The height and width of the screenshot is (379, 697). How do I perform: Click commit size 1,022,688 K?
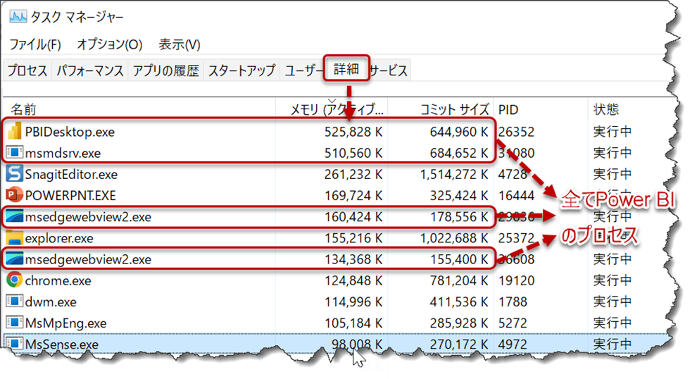point(454,238)
